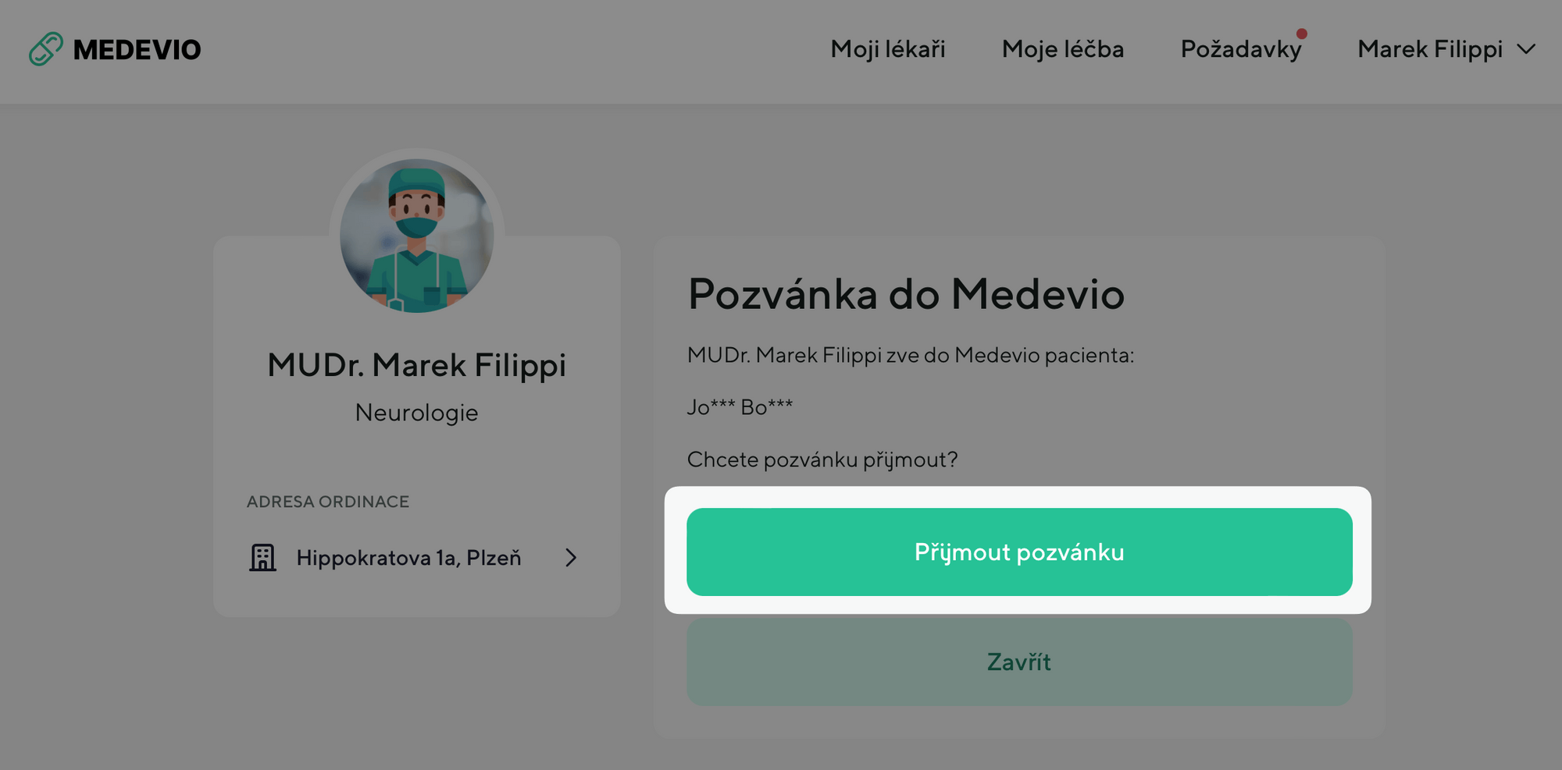Click the Medevio pill logo icon
Image resolution: width=1562 pixels, height=770 pixels.
46,49
